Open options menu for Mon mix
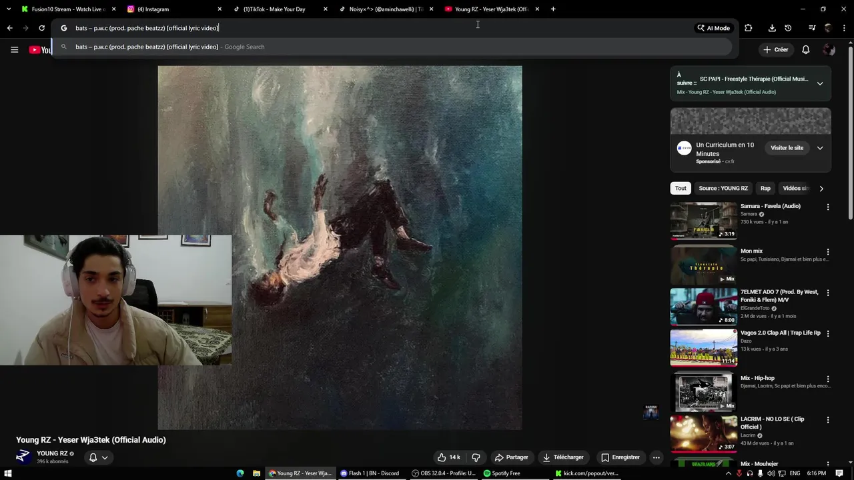854x480 pixels. pyautogui.click(x=828, y=252)
